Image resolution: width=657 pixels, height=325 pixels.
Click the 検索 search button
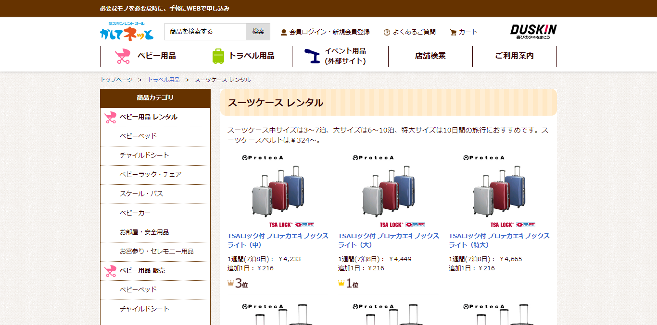[258, 32]
